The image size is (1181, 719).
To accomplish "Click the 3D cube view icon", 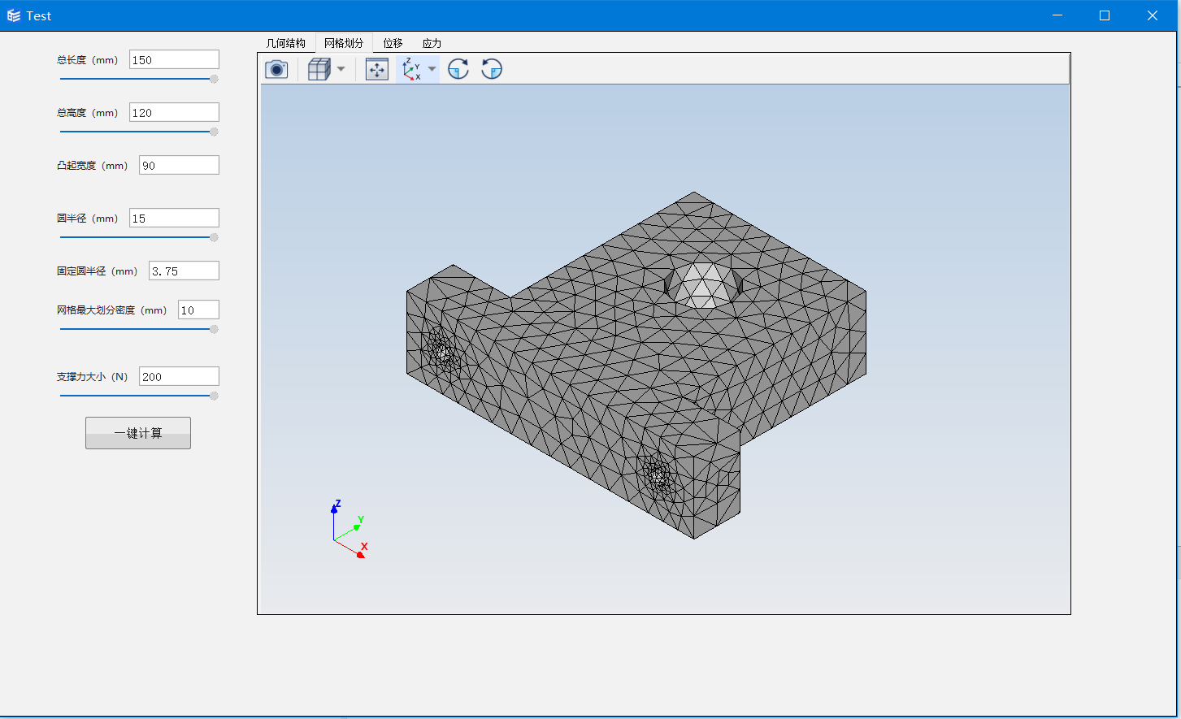I will point(319,69).
